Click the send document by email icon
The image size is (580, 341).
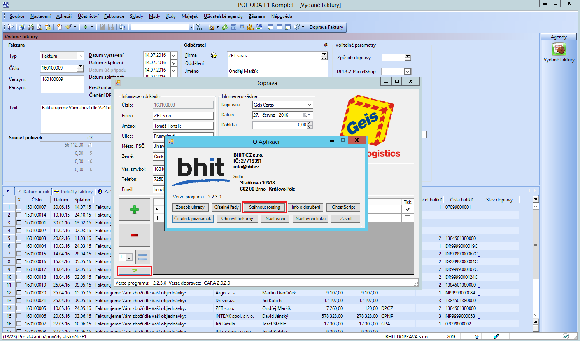48,27
